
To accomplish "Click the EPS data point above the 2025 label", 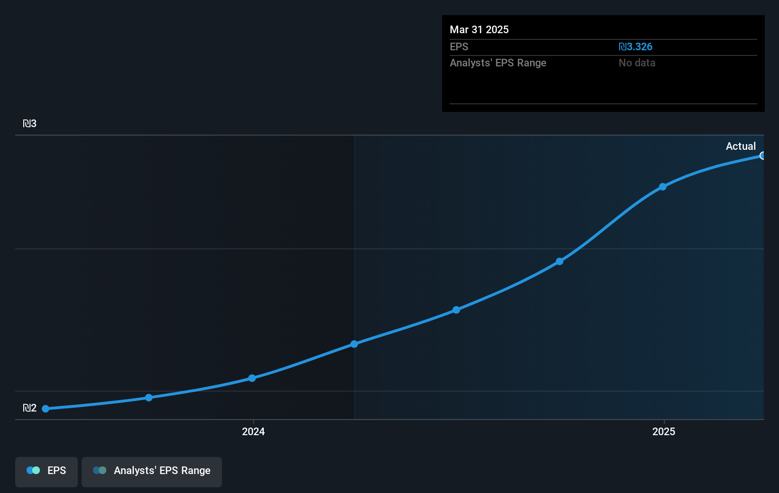I will 663,187.
